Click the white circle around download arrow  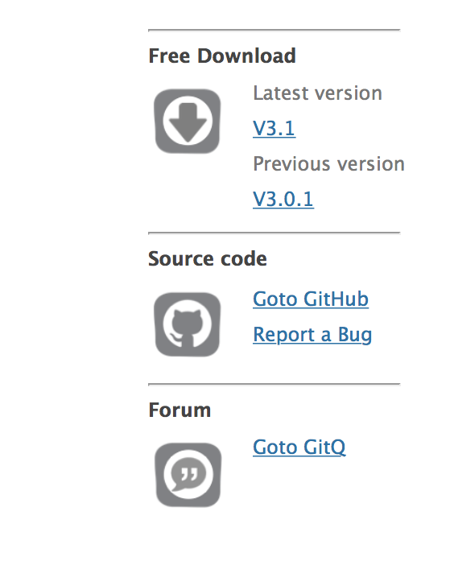188,121
